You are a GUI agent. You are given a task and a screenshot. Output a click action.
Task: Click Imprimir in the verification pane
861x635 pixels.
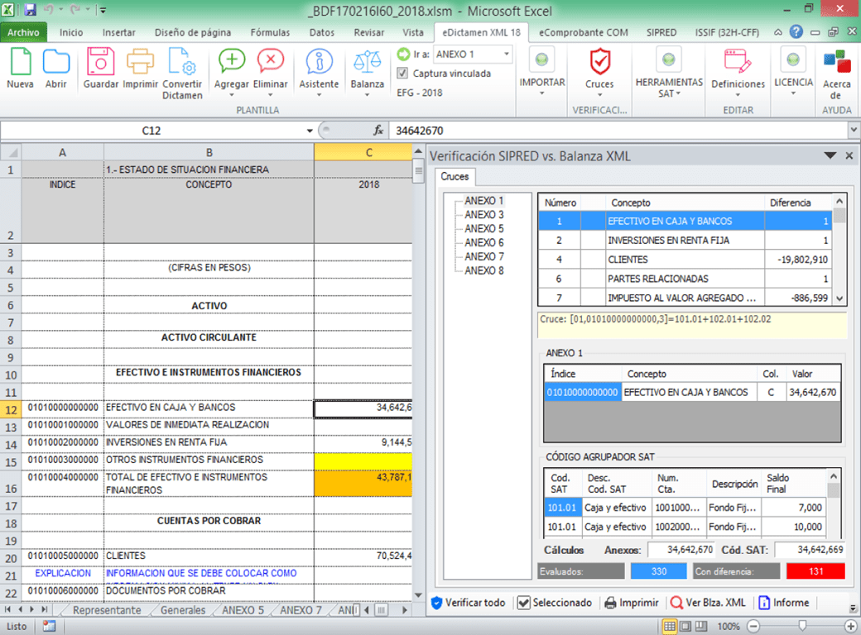[631, 602]
